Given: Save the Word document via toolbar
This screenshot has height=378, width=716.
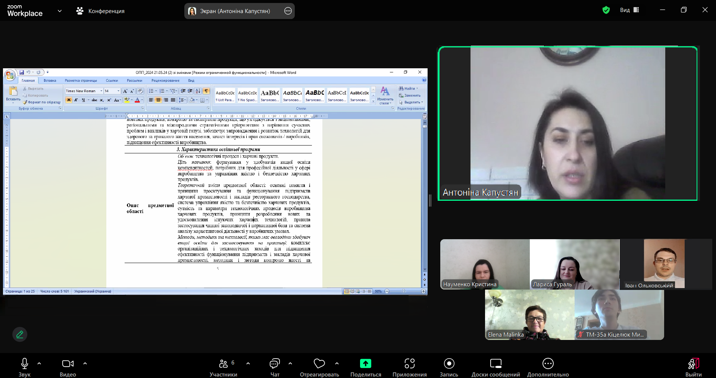Looking at the screenshot, I should click(x=22, y=72).
